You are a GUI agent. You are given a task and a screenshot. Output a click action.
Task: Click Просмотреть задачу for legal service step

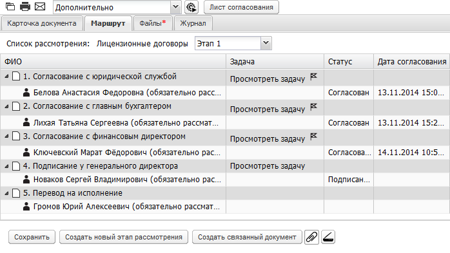(x=268, y=79)
